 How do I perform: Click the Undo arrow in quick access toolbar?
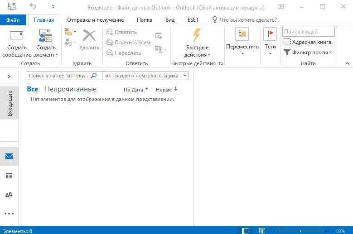[x=33, y=6]
